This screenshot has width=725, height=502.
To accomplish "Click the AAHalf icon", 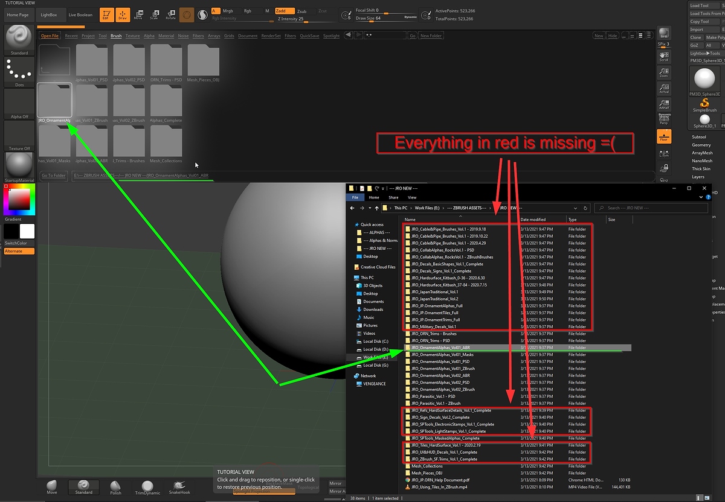I will [664, 104].
